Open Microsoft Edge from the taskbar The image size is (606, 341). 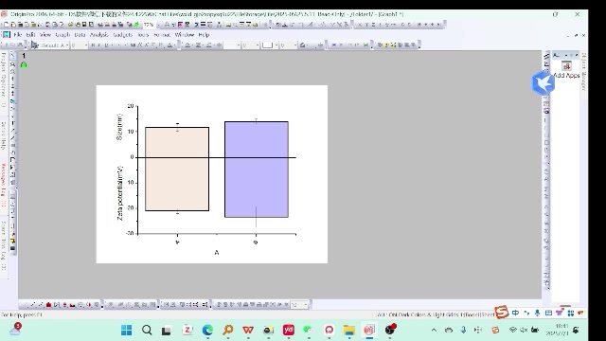coord(207,330)
